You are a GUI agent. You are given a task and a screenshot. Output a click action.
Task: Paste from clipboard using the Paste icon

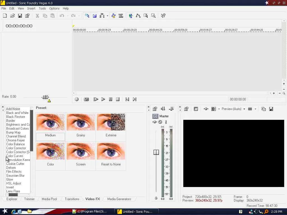52,16
